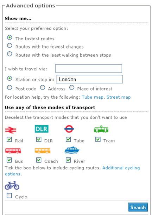This screenshot has height=215, width=152.
Task: Uncheck the Rail checkbox
Action: 9,139
